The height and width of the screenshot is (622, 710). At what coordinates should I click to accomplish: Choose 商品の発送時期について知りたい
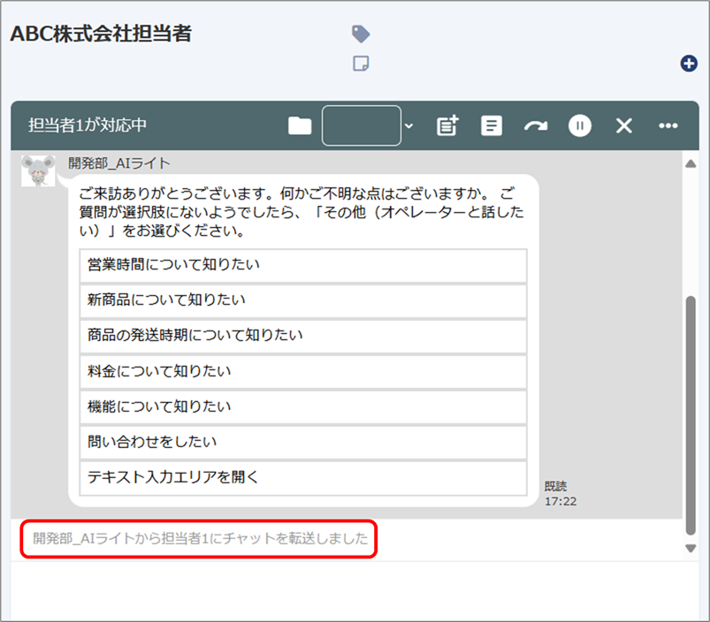303,336
